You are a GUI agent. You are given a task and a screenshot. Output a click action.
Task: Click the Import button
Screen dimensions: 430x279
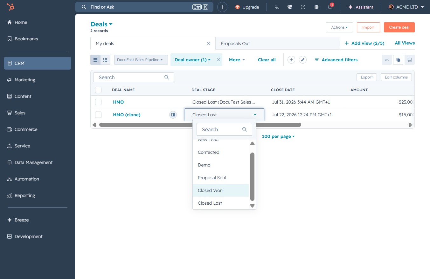(x=368, y=27)
